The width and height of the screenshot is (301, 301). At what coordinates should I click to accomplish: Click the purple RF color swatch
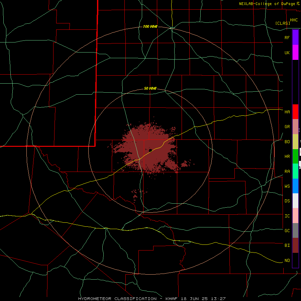[x=295, y=37]
